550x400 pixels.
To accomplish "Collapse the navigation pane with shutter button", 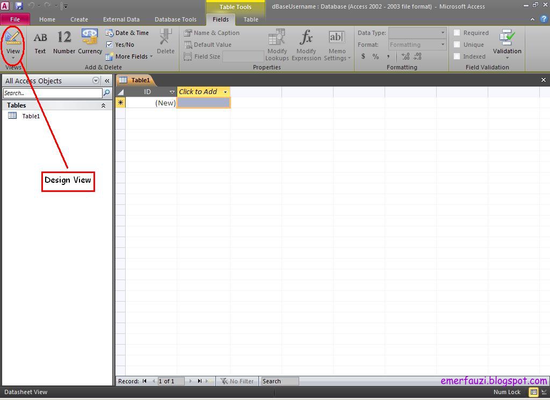I will click(x=107, y=81).
